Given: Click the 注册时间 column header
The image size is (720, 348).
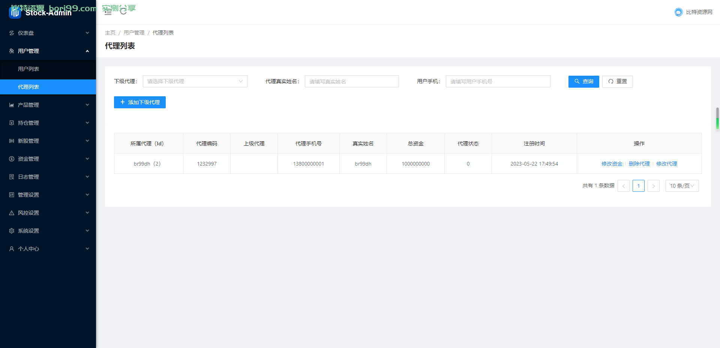Looking at the screenshot, I should coord(534,143).
